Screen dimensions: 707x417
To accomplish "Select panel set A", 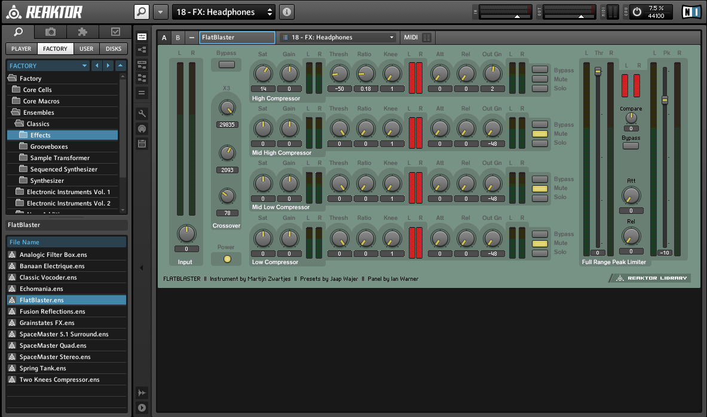I will coord(164,38).
